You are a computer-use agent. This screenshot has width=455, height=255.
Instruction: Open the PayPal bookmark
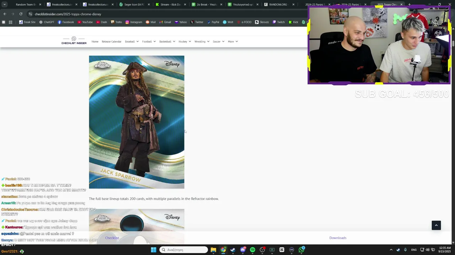tap(213, 22)
